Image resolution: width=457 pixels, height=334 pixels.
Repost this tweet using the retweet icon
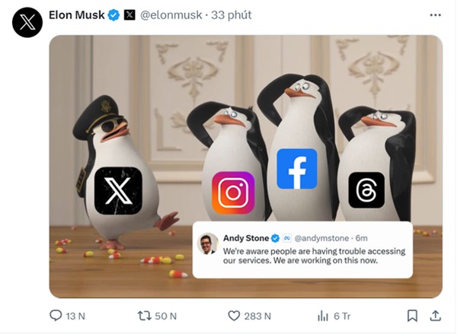143,316
